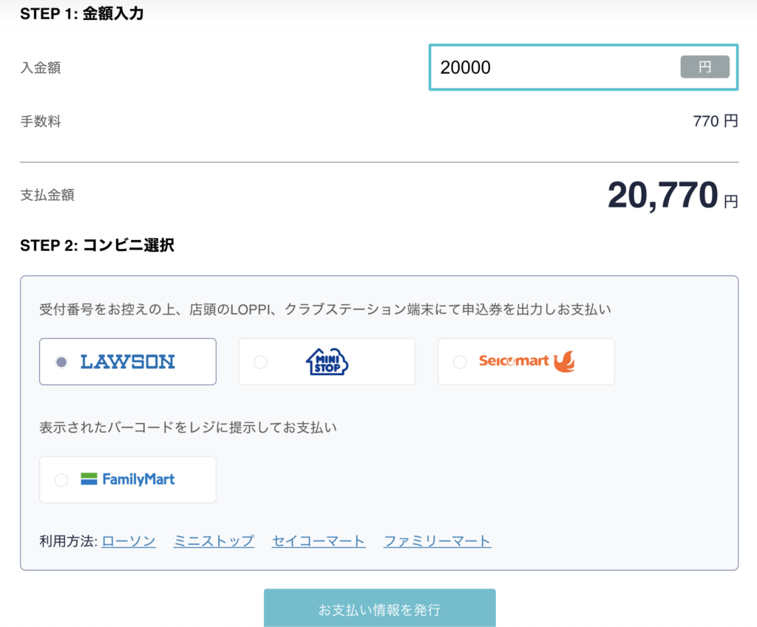The height and width of the screenshot is (627, 757).
Task: Open the セイコーマート usage instructions link
Action: 318,541
